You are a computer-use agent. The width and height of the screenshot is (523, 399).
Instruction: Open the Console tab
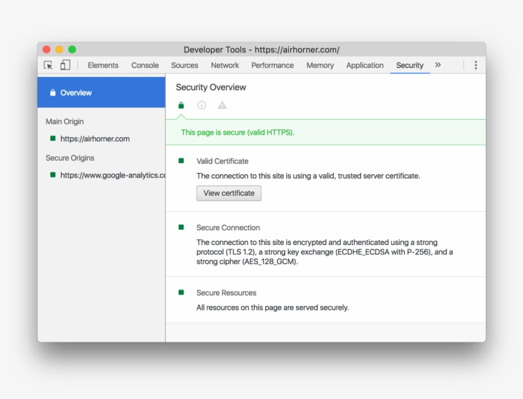pos(145,66)
